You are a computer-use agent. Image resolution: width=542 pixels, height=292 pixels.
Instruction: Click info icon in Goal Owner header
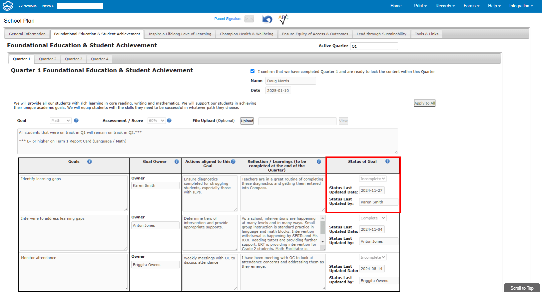pyautogui.click(x=177, y=161)
